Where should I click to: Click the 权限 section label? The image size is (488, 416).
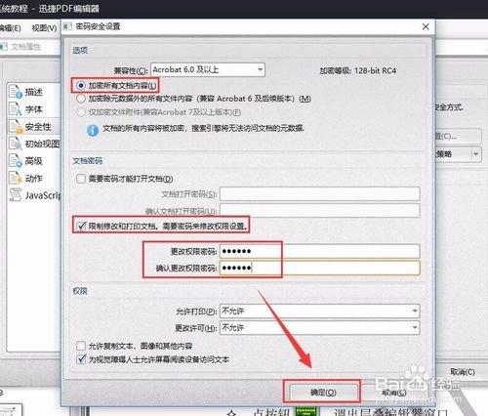(80, 291)
